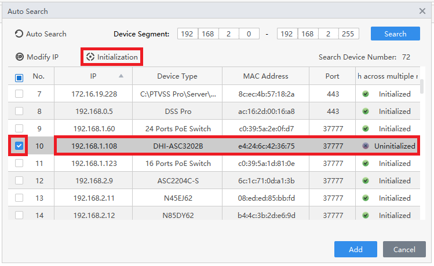Sort by the Device Type column header
This screenshot has height=266, width=434.
click(x=177, y=76)
